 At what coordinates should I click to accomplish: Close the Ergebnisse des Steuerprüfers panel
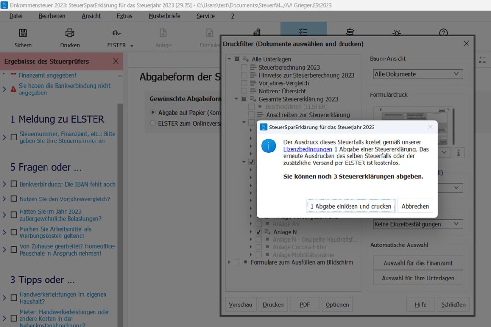click(116, 61)
